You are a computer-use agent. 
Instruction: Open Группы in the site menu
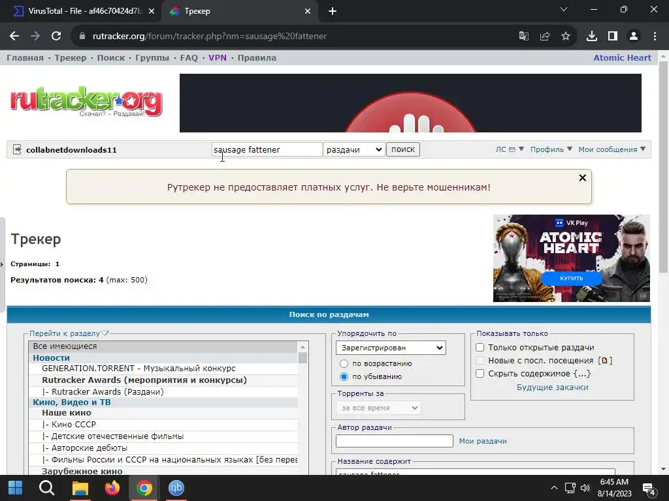tap(152, 58)
